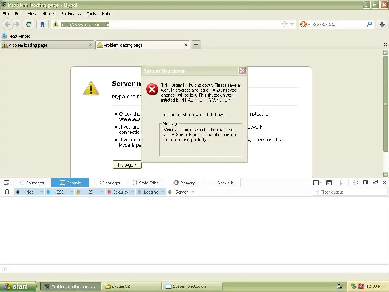389x292 pixels.
Task: Close the System Shutdown dialog
Action: point(242,70)
